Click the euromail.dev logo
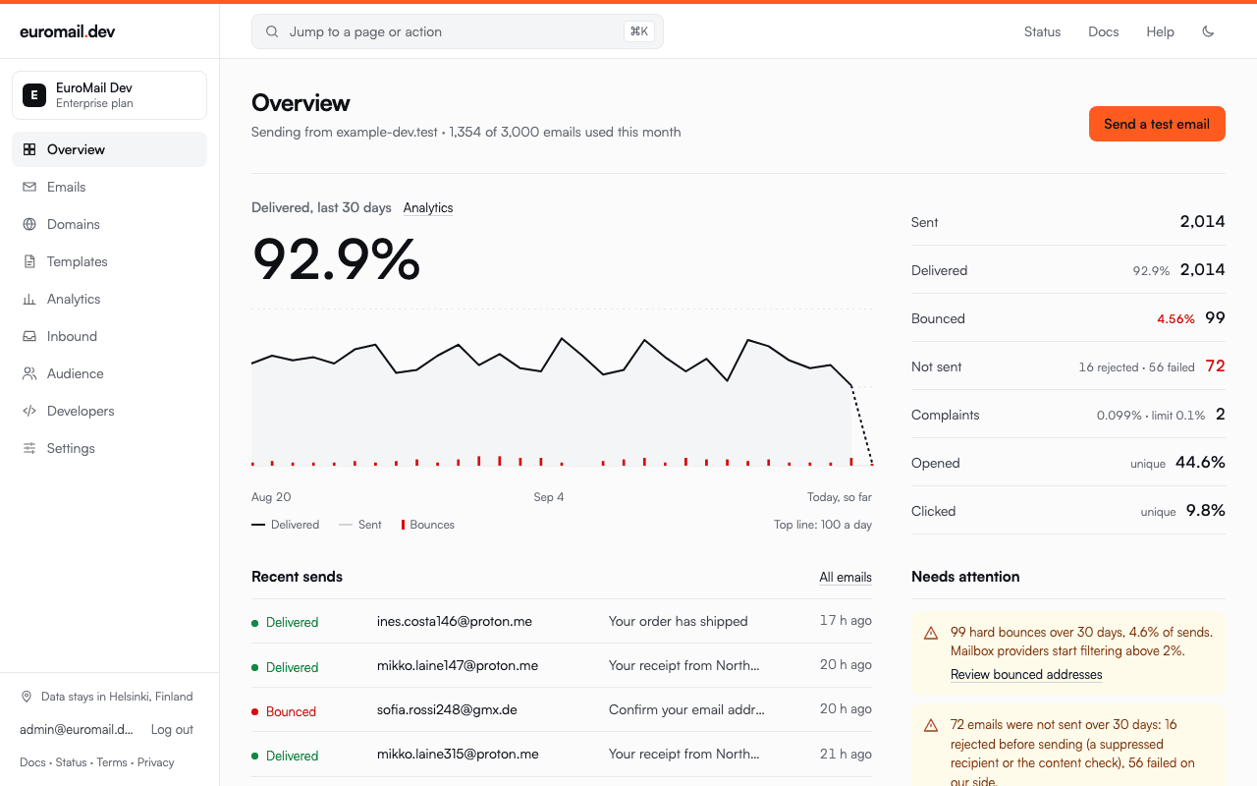 pos(68,31)
